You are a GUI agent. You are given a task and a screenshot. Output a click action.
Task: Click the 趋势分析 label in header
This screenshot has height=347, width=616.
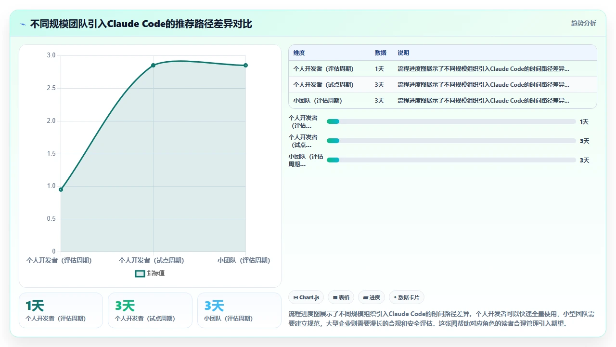[583, 23]
